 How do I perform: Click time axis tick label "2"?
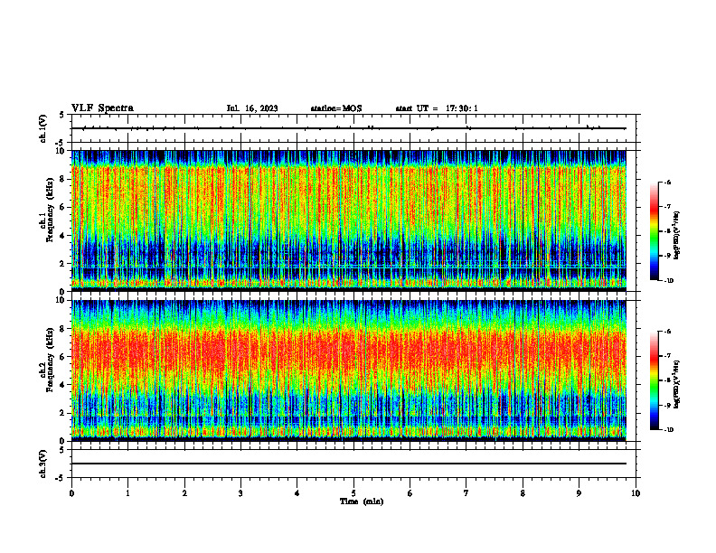pyautogui.click(x=184, y=493)
